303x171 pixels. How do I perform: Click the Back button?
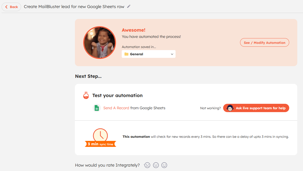11,7
